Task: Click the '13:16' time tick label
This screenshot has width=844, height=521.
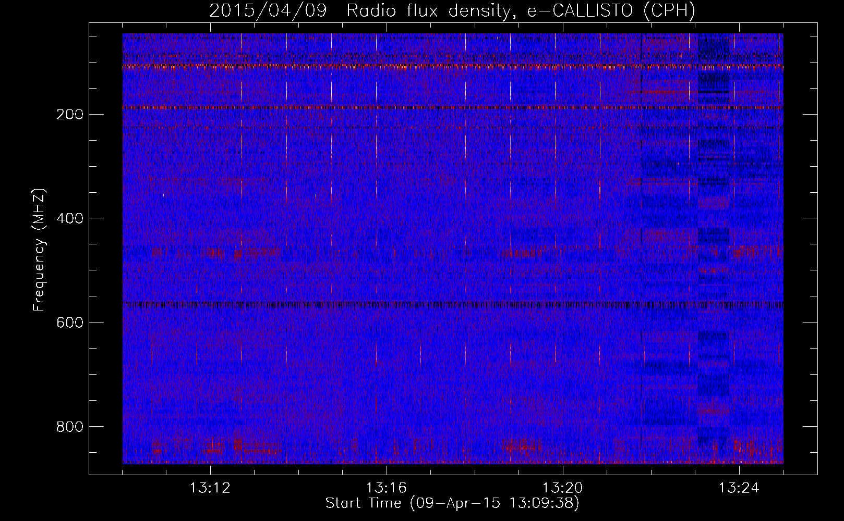Action: click(387, 488)
